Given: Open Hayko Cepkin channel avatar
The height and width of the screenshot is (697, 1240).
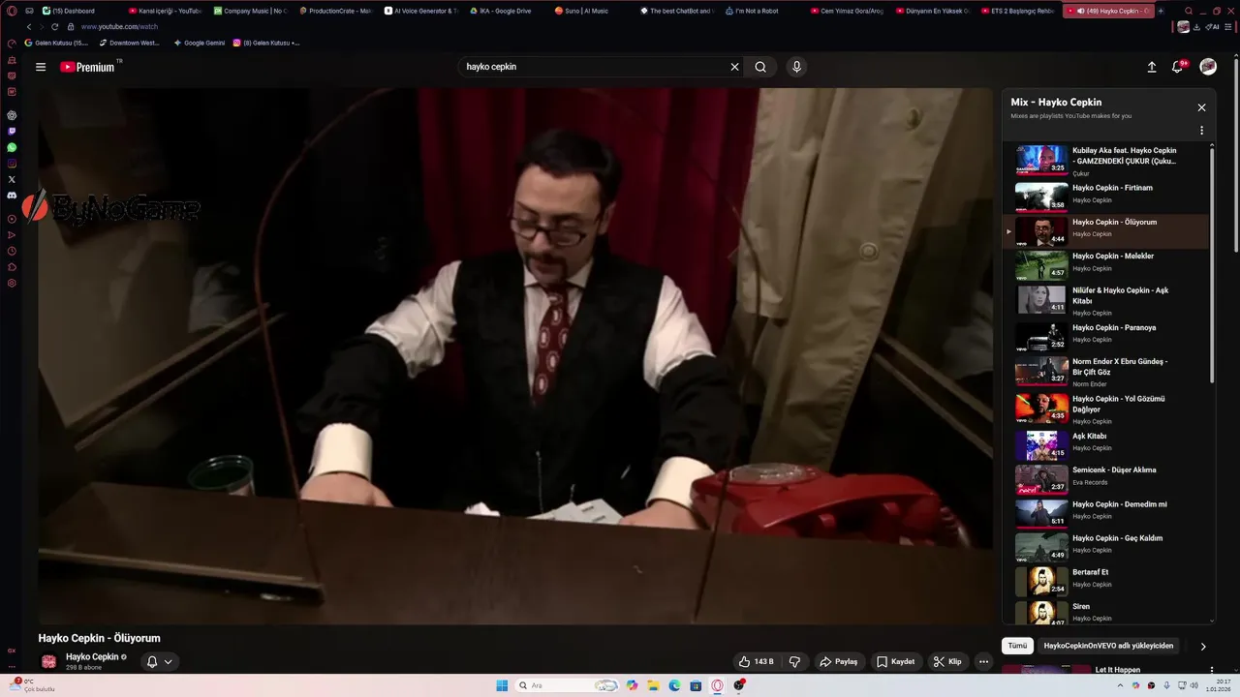Looking at the screenshot, I should 48,661.
